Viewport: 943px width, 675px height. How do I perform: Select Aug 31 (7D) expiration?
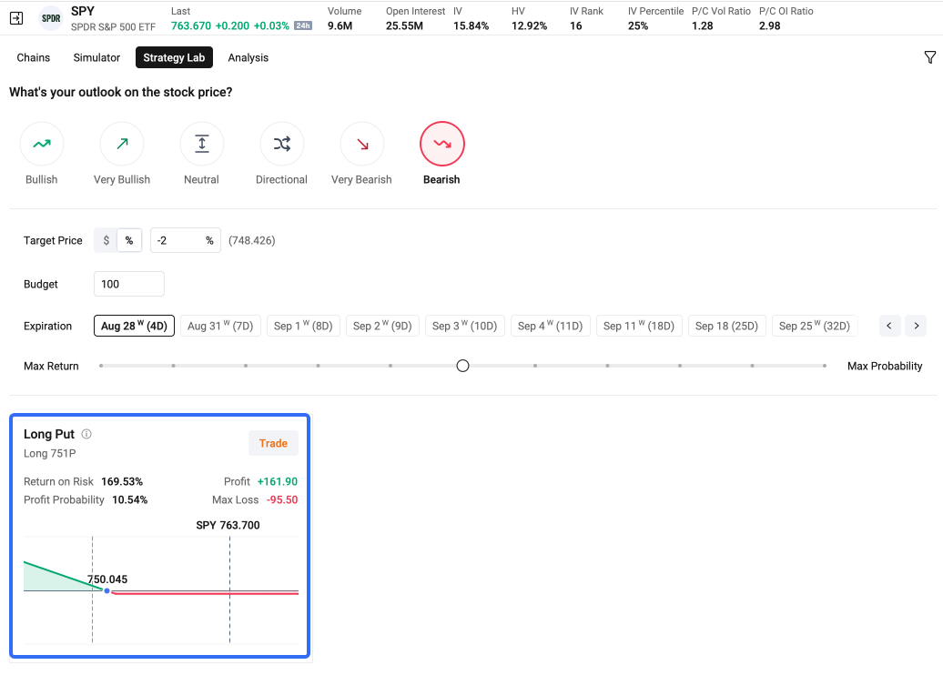(220, 326)
